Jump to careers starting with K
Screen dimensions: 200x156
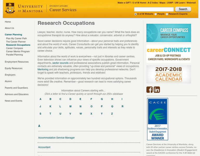coord(50,106)
